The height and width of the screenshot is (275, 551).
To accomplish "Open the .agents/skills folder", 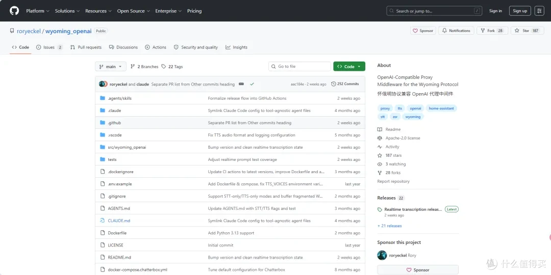I will [x=119, y=98].
